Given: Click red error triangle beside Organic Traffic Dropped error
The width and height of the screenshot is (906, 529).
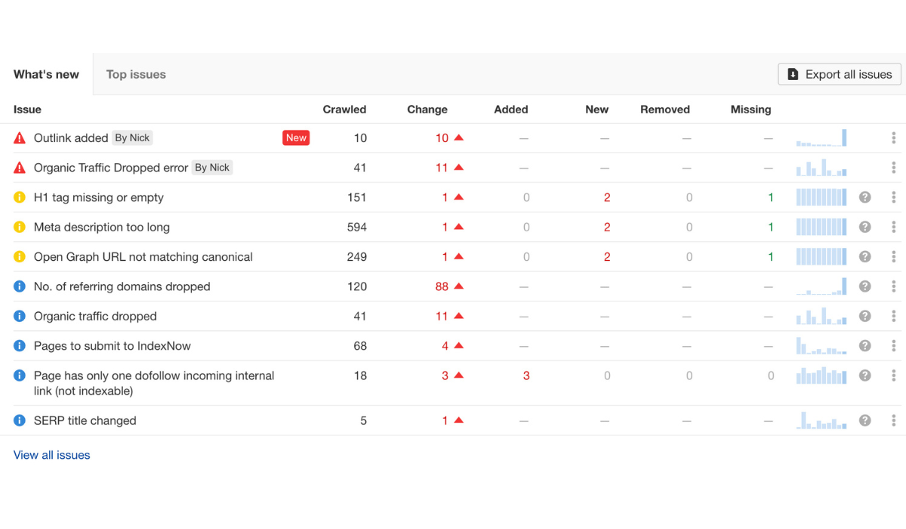Looking at the screenshot, I should pyautogui.click(x=20, y=168).
